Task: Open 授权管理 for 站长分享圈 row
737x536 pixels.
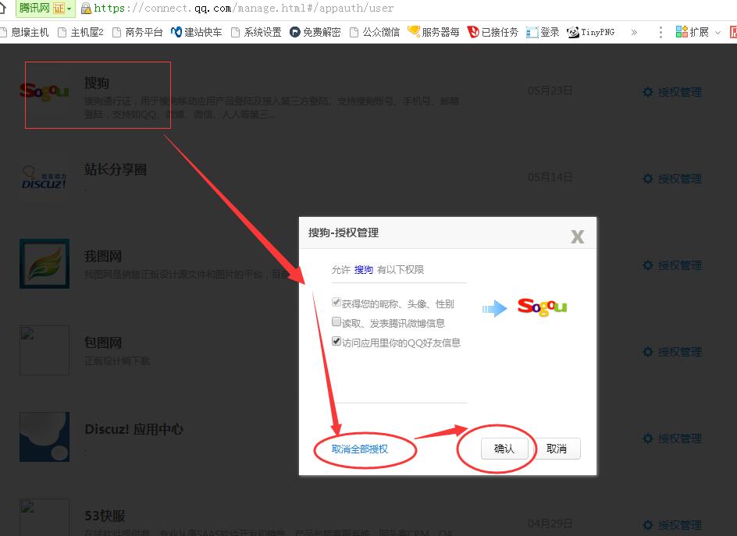Action: click(x=680, y=179)
